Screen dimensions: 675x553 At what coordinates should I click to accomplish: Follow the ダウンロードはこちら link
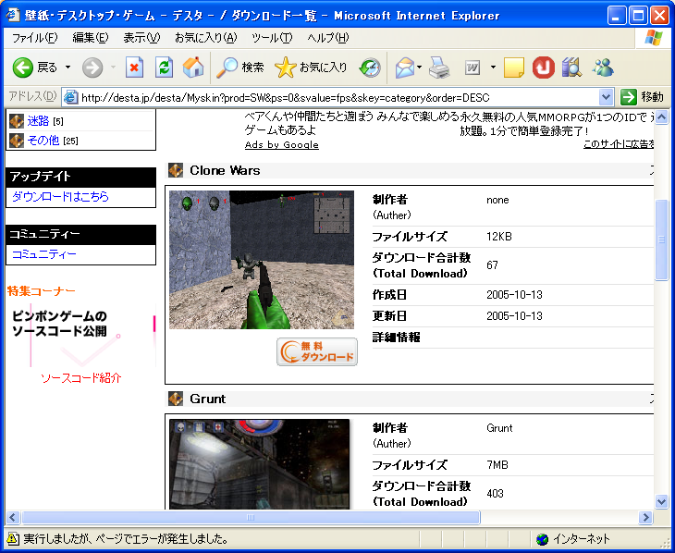tap(60, 197)
